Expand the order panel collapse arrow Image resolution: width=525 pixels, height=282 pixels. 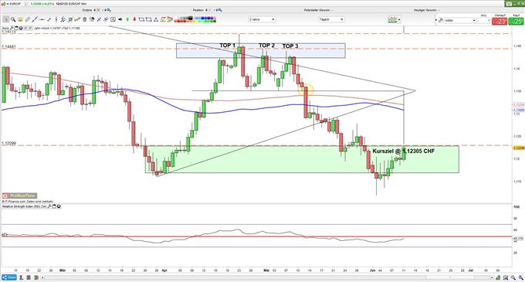[x=436, y=20]
